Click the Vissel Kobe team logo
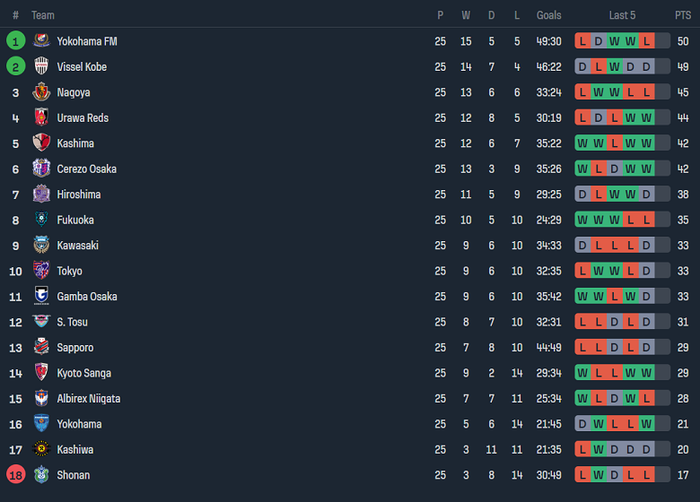Image resolution: width=700 pixels, height=502 pixels. click(x=41, y=66)
